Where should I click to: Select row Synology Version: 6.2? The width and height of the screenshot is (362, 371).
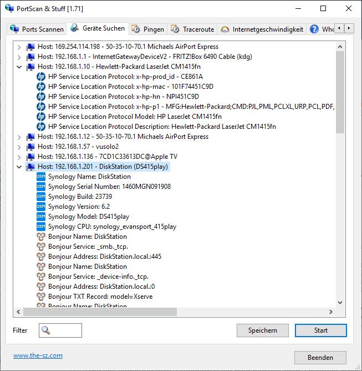(79, 207)
